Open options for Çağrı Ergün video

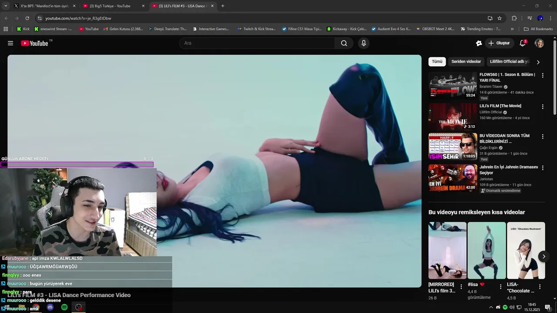click(543, 137)
